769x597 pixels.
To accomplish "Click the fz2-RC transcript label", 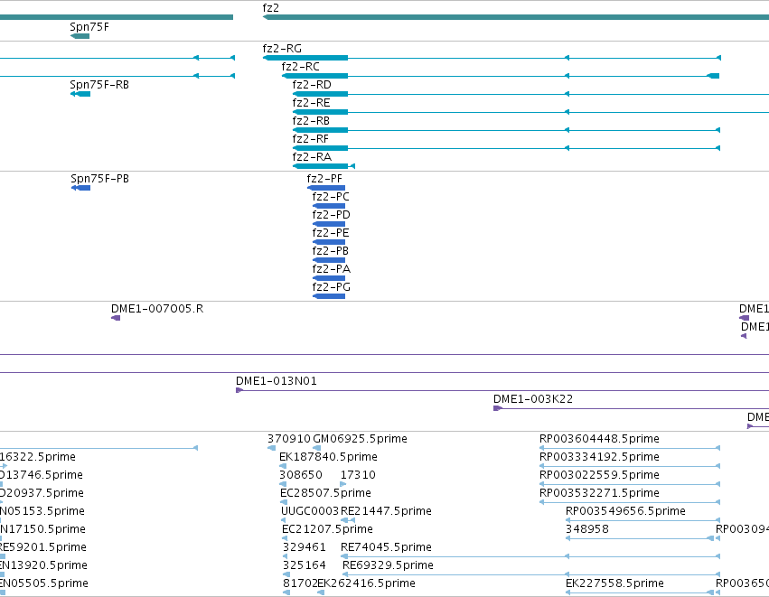I will 301,67.
